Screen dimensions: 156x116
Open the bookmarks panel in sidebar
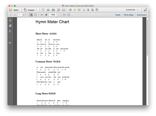tap(10, 32)
